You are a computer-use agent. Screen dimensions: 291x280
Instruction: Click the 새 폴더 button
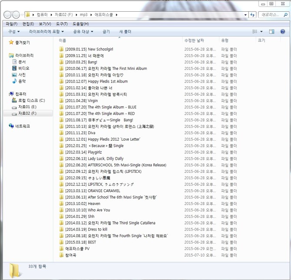tap(125, 32)
